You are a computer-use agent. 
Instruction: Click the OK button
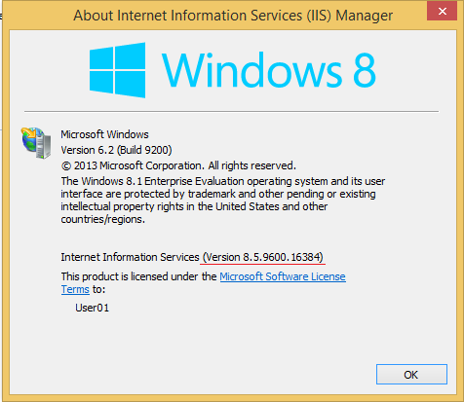(x=411, y=375)
